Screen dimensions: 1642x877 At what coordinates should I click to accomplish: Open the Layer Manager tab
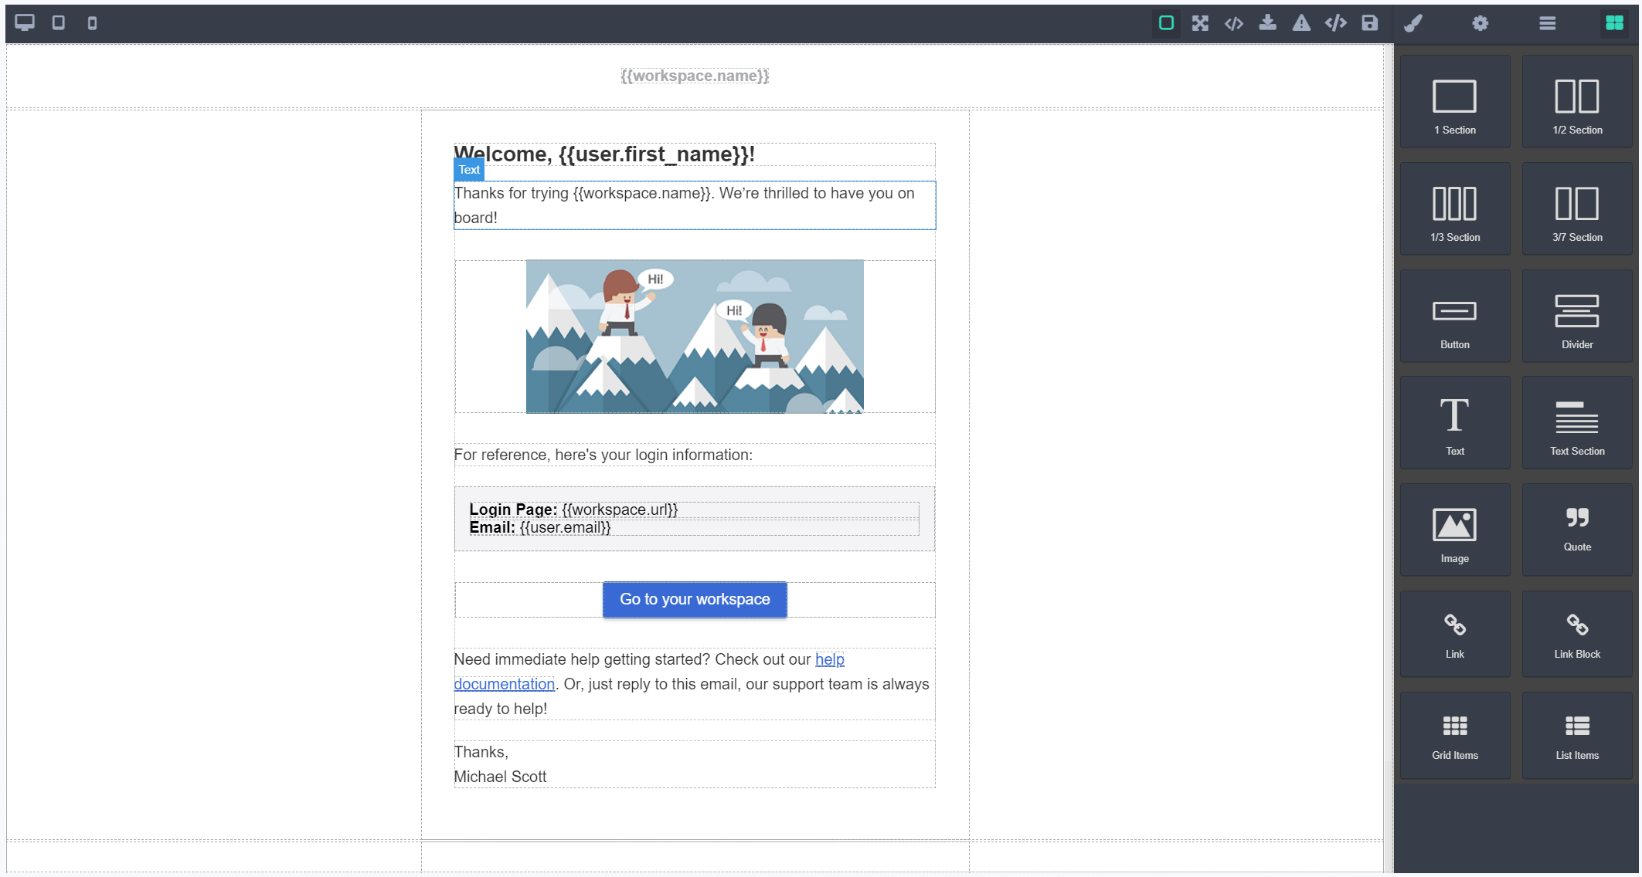tap(1548, 23)
